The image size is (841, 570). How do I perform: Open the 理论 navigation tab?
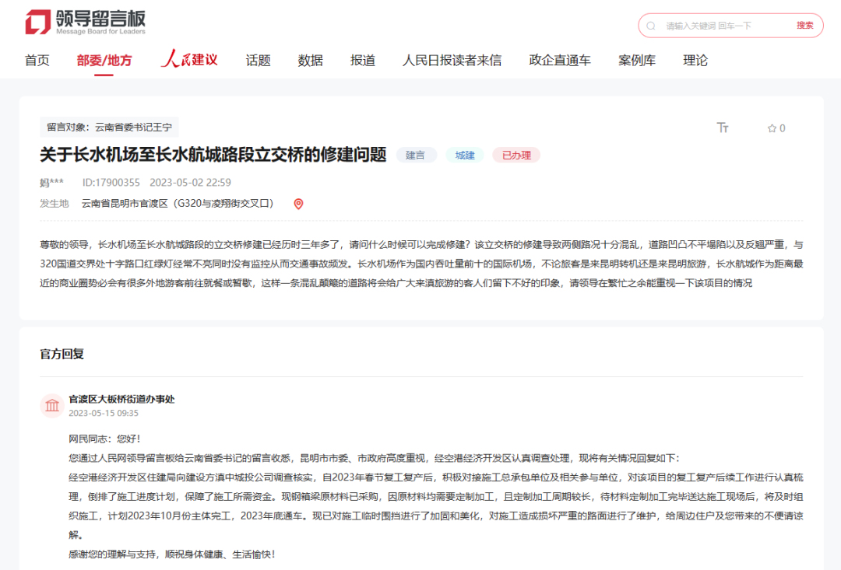click(695, 60)
